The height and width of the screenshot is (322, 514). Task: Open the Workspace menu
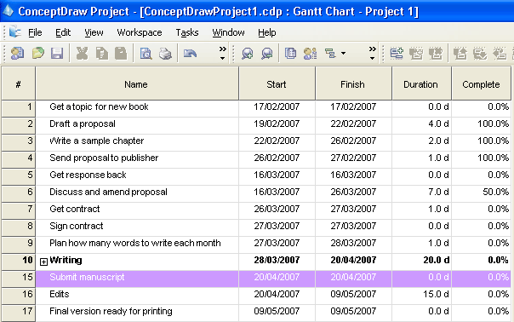click(140, 32)
